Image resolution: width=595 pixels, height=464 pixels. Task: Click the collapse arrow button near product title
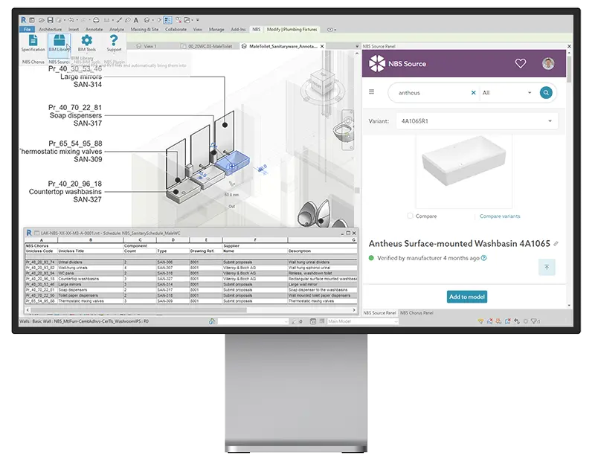pos(547,267)
